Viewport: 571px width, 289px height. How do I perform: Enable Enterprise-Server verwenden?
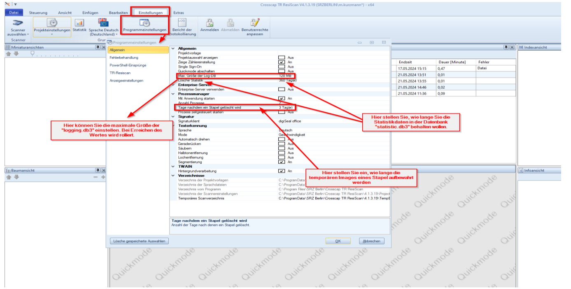(x=282, y=89)
